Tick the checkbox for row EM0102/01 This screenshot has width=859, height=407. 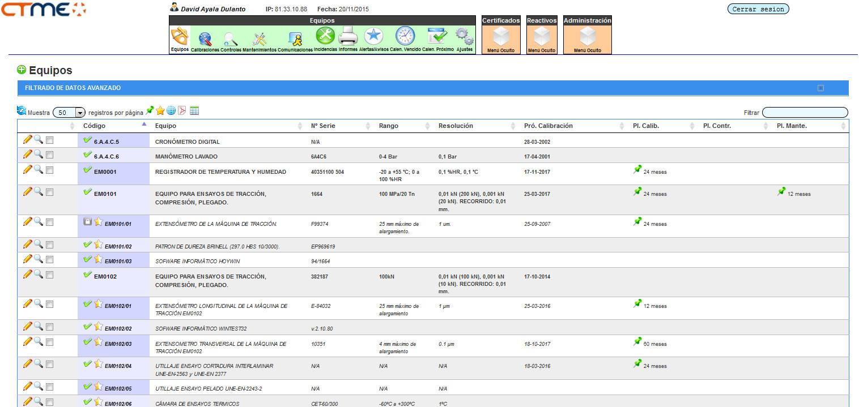(50, 305)
